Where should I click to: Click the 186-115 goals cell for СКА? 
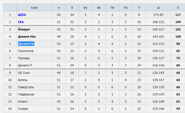(158, 22)
